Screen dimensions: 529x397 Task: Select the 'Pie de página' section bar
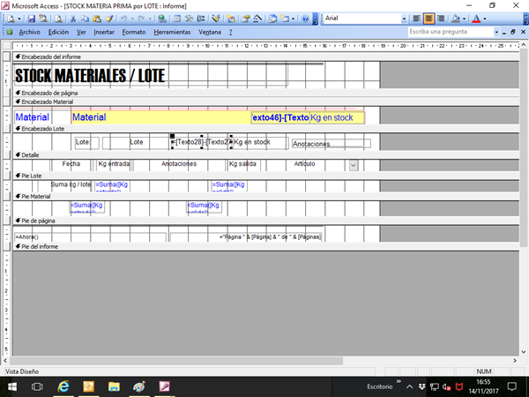point(266,221)
